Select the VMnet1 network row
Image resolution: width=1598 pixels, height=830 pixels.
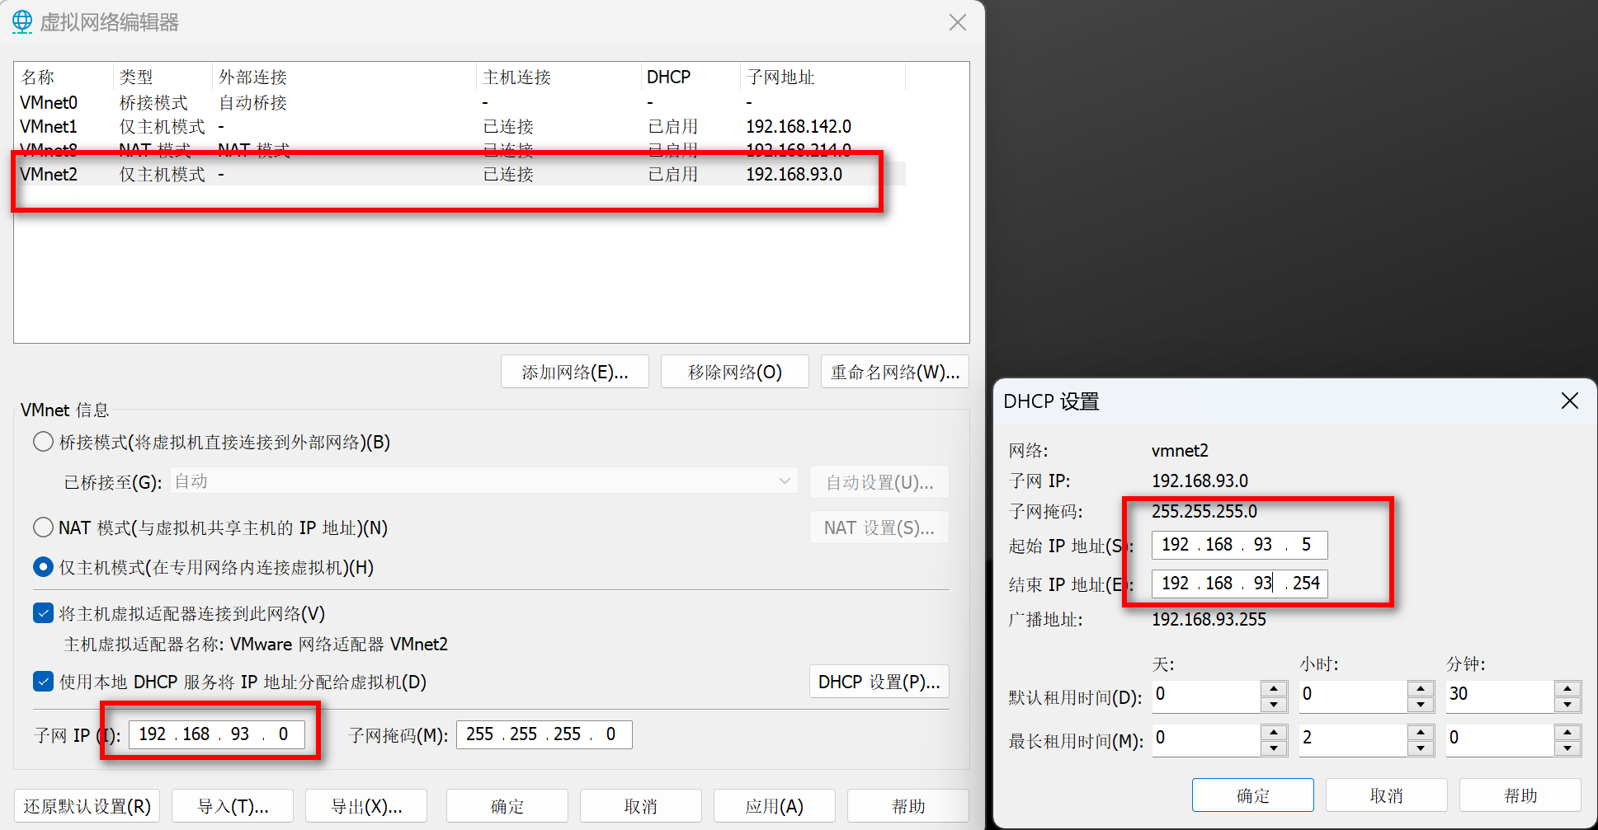click(49, 127)
